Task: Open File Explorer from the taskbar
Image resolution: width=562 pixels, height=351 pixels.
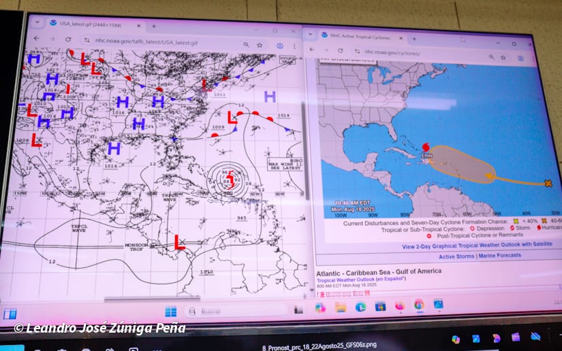Action: pos(341,307)
